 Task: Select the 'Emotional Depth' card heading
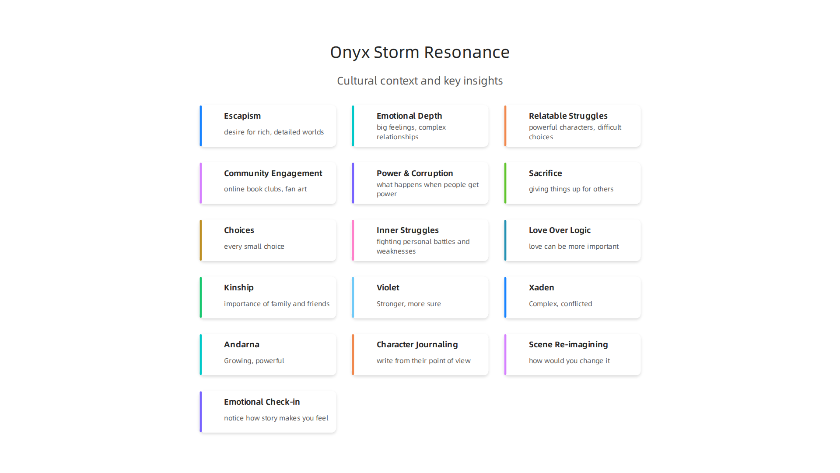(409, 116)
